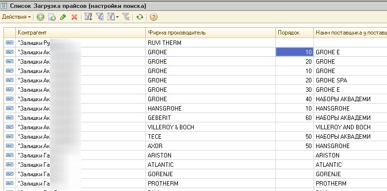Open help with the question mark icon
The height and width of the screenshot is (191, 387).
coord(154,17)
